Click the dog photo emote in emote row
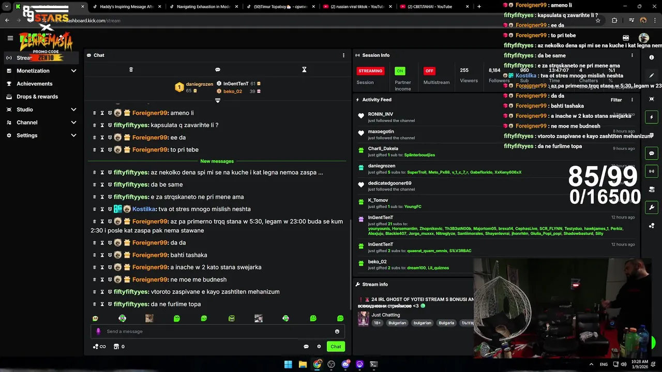The height and width of the screenshot is (372, 662). point(149,318)
